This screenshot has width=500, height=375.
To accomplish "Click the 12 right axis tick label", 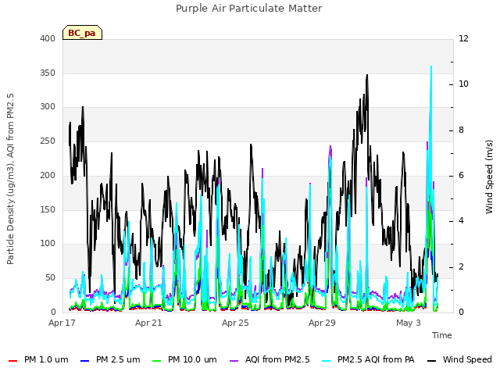I will click(463, 38).
